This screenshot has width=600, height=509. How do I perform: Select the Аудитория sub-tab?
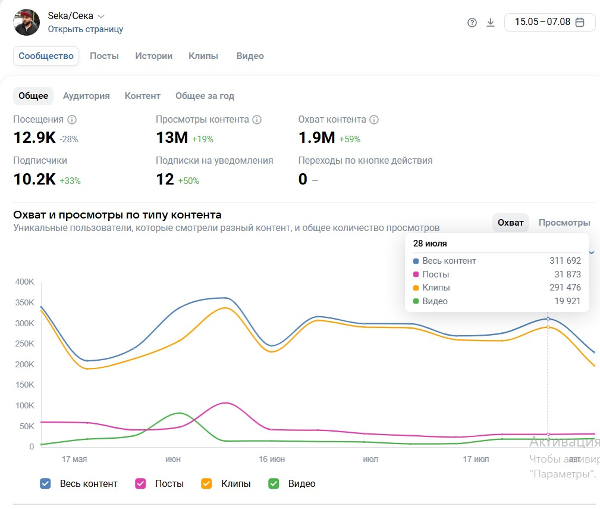[86, 96]
